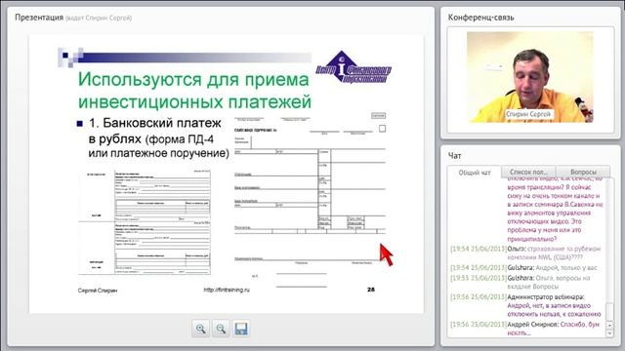Click the платежное поручение form image
This screenshot has width=625, height=351.
coord(310,200)
